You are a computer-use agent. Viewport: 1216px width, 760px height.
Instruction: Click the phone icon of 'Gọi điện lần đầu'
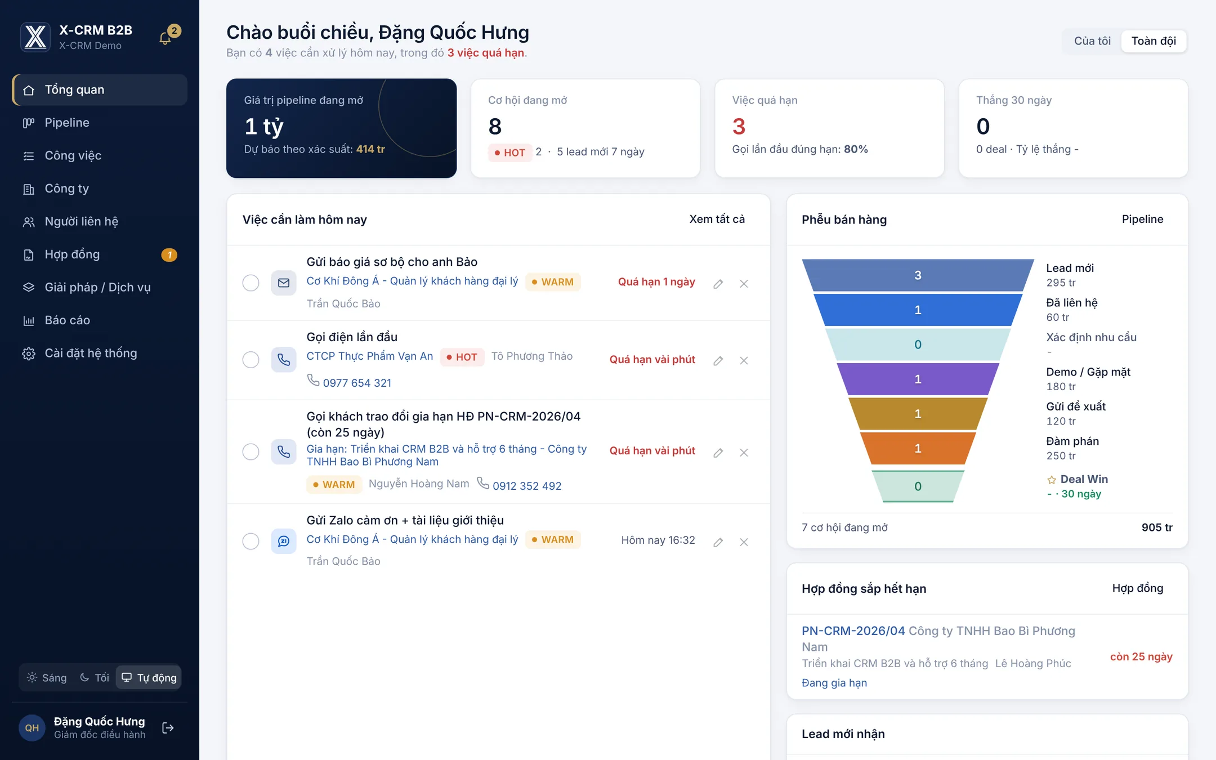pyautogui.click(x=284, y=359)
